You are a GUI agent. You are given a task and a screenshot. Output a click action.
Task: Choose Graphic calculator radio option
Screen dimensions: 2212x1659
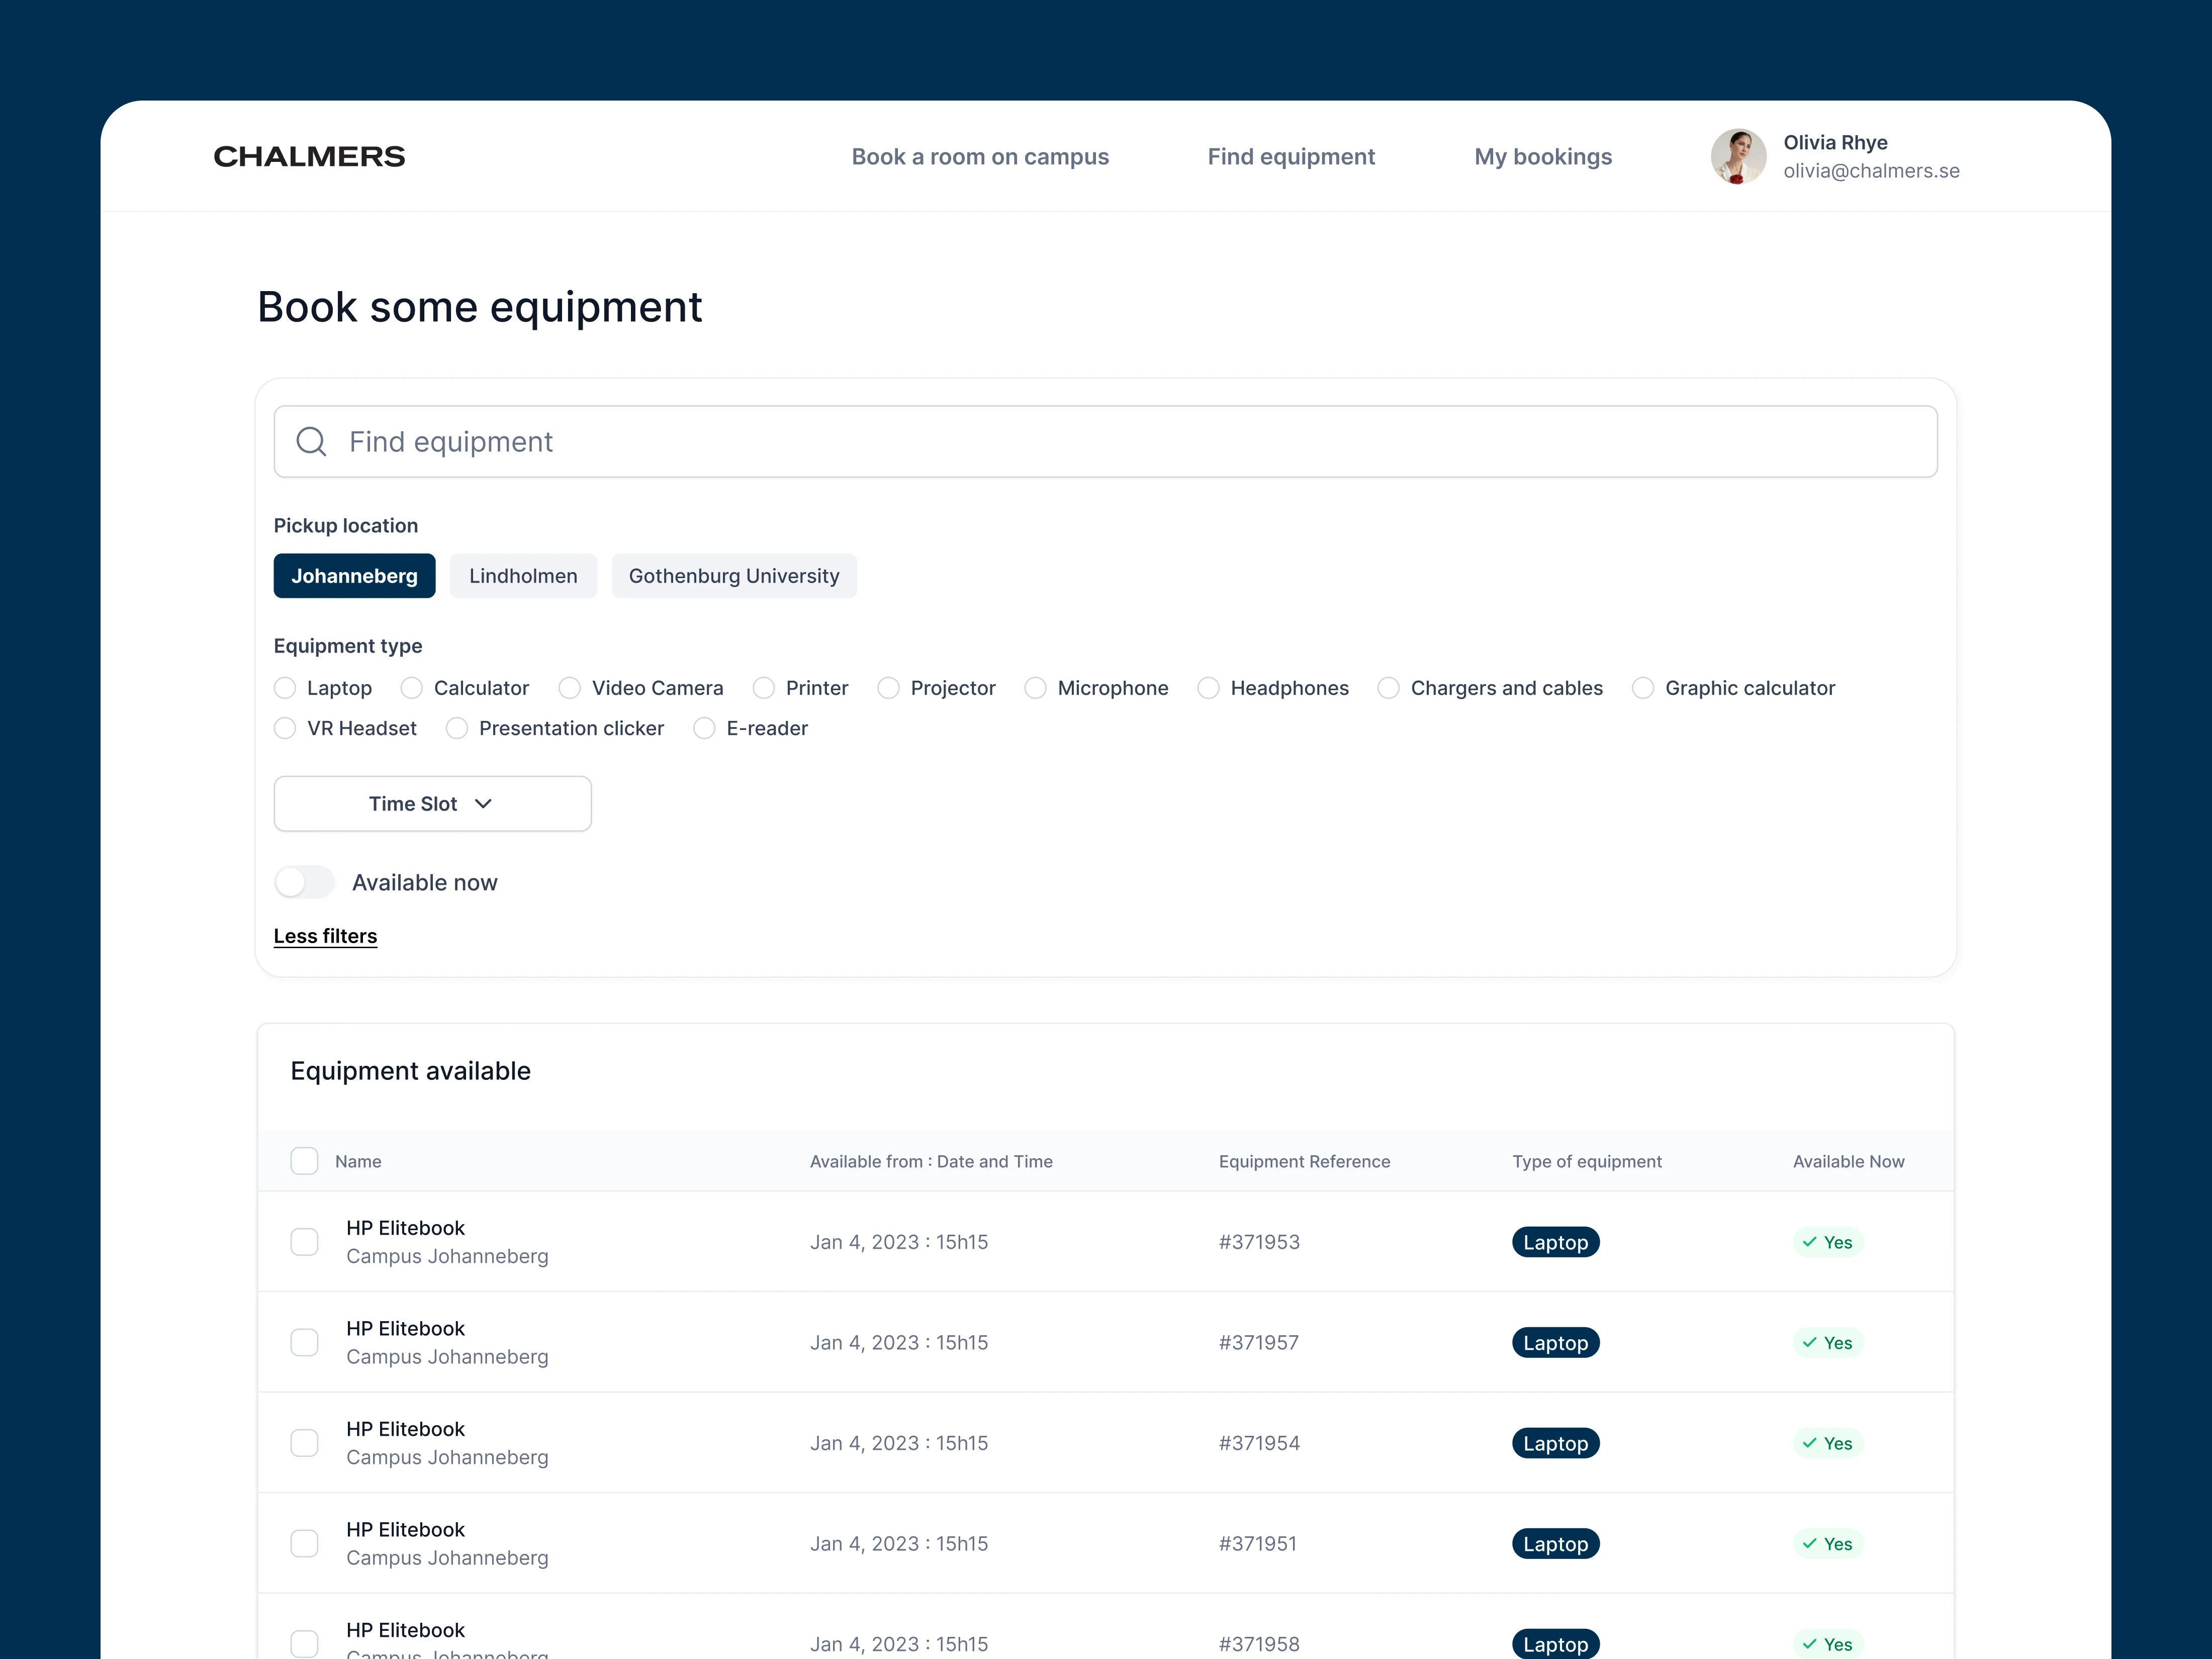(x=1642, y=688)
